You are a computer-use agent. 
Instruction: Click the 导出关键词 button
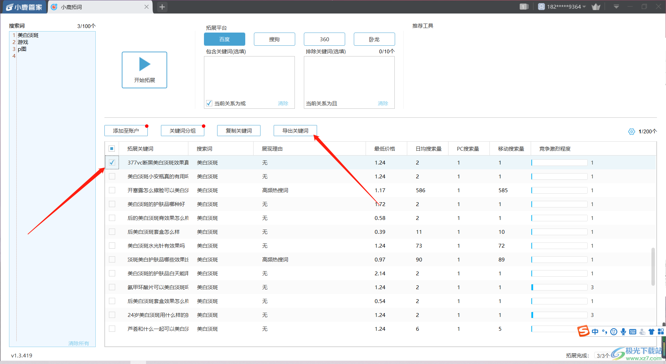click(x=295, y=131)
